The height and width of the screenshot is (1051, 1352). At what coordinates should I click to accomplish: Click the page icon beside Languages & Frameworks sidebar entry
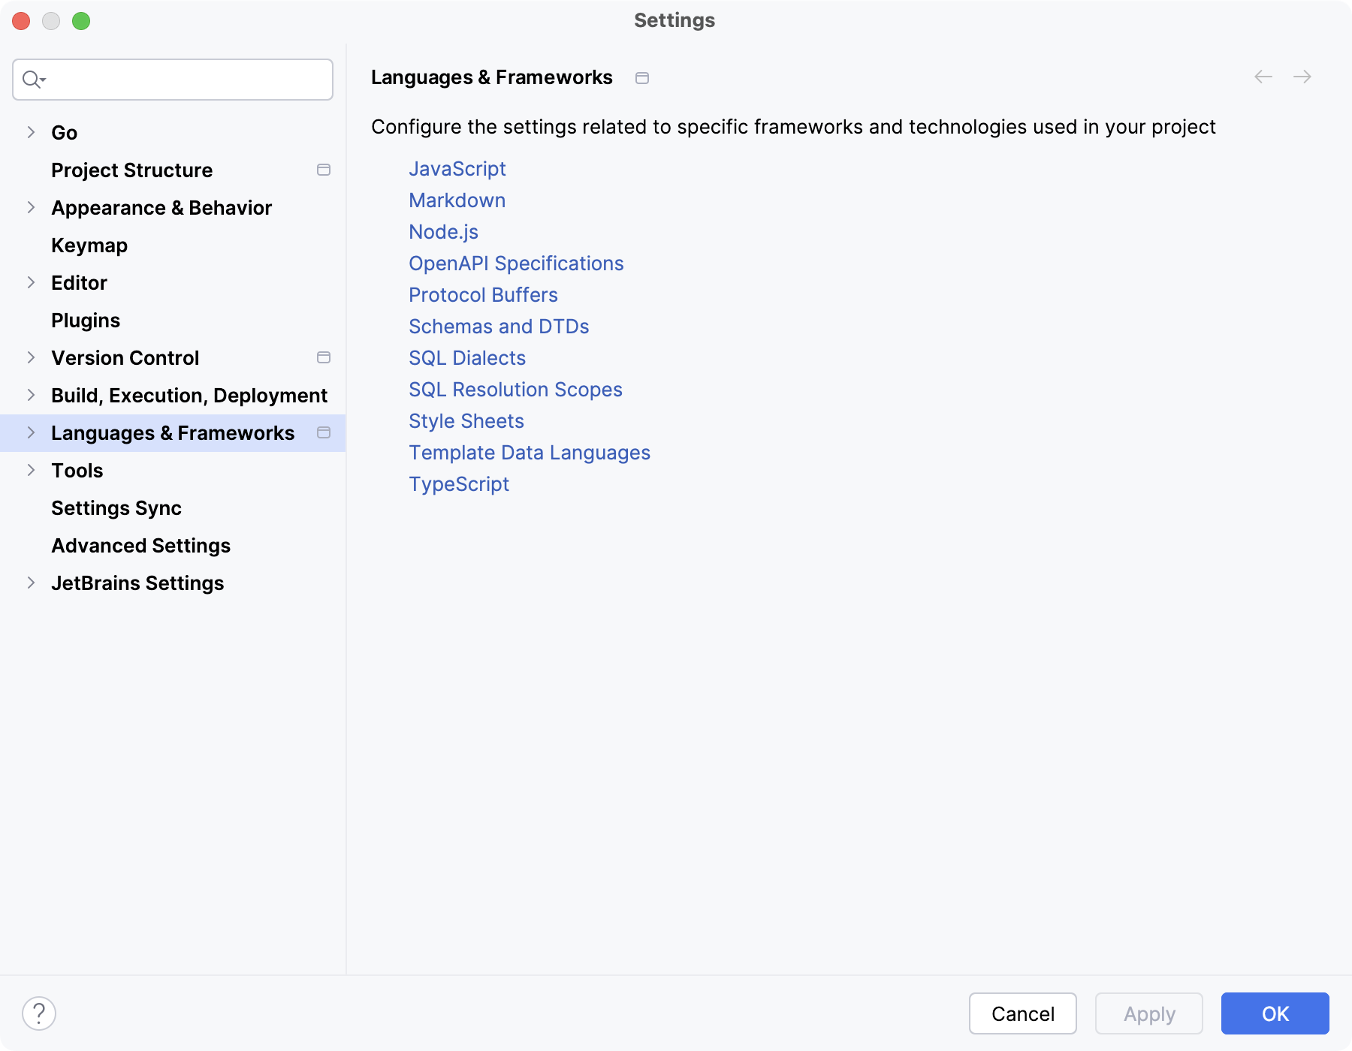point(324,432)
